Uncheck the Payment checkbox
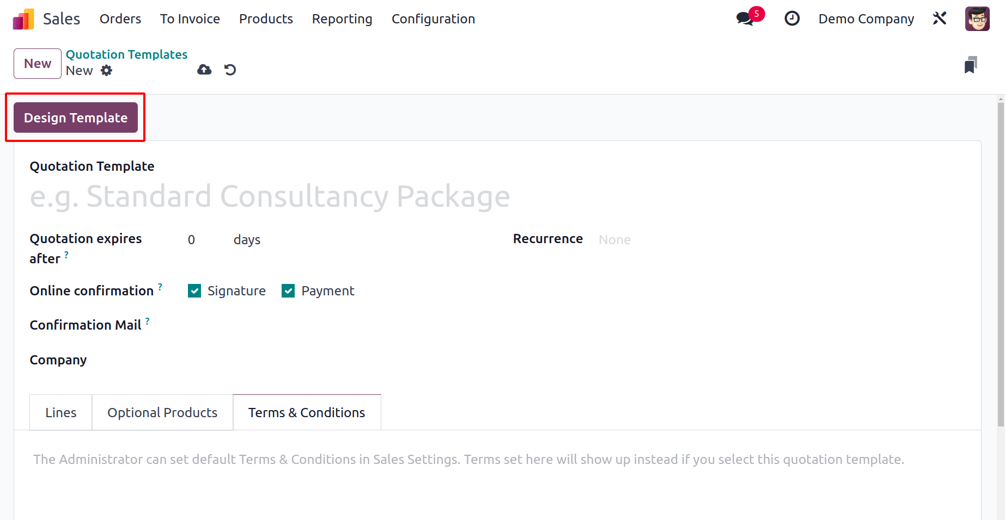 tap(288, 291)
